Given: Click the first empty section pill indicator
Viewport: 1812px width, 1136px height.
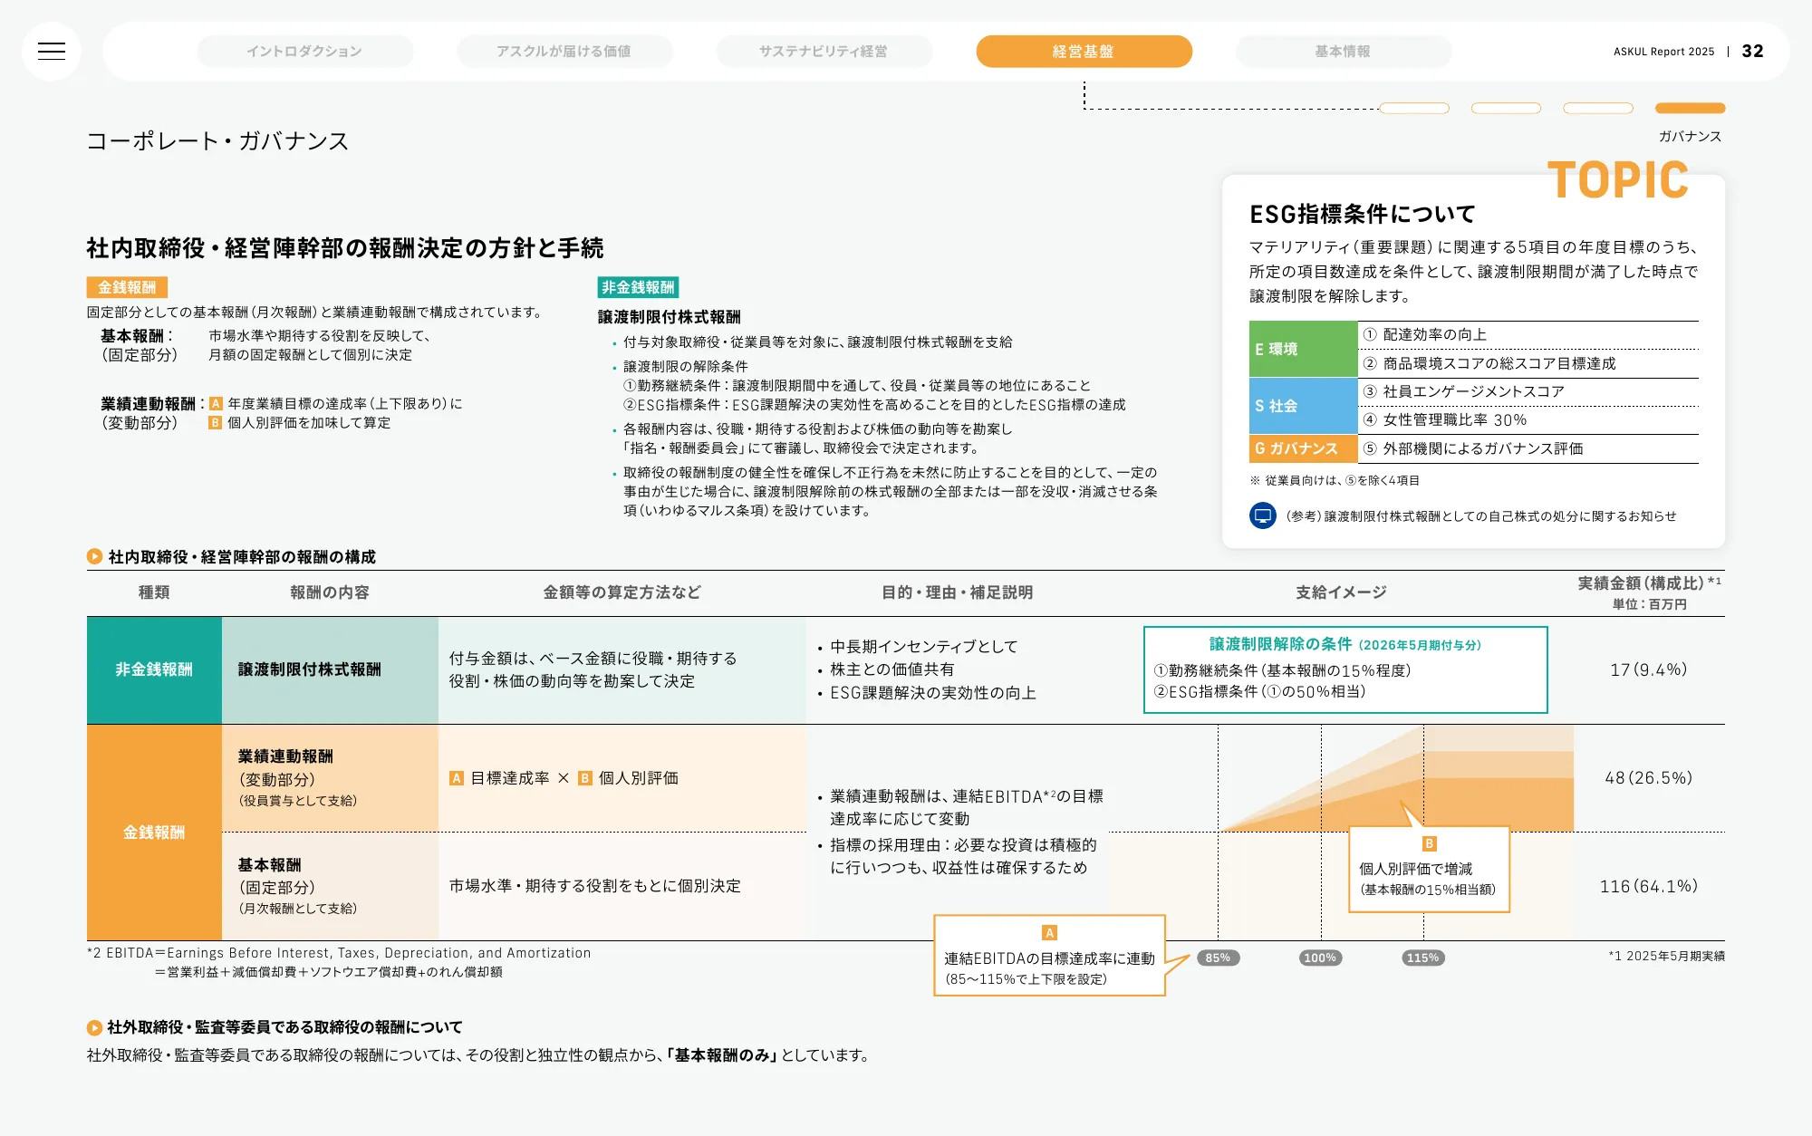Looking at the screenshot, I should coord(1414,108).
